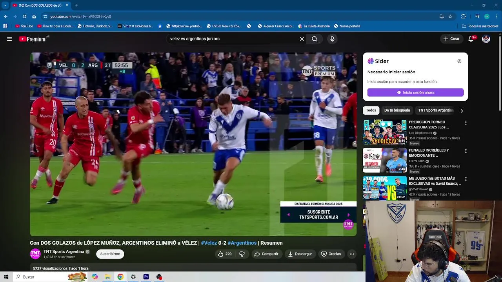The width and height of the screenshot is (502, 282).
Task: Open the #Argentinos hashtag link
Action: [x=242, y=243]
